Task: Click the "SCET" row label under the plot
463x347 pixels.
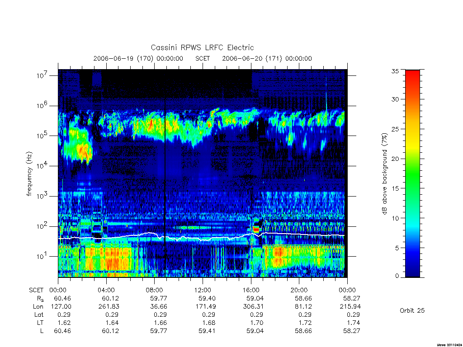Action: (x=36, y=291)
